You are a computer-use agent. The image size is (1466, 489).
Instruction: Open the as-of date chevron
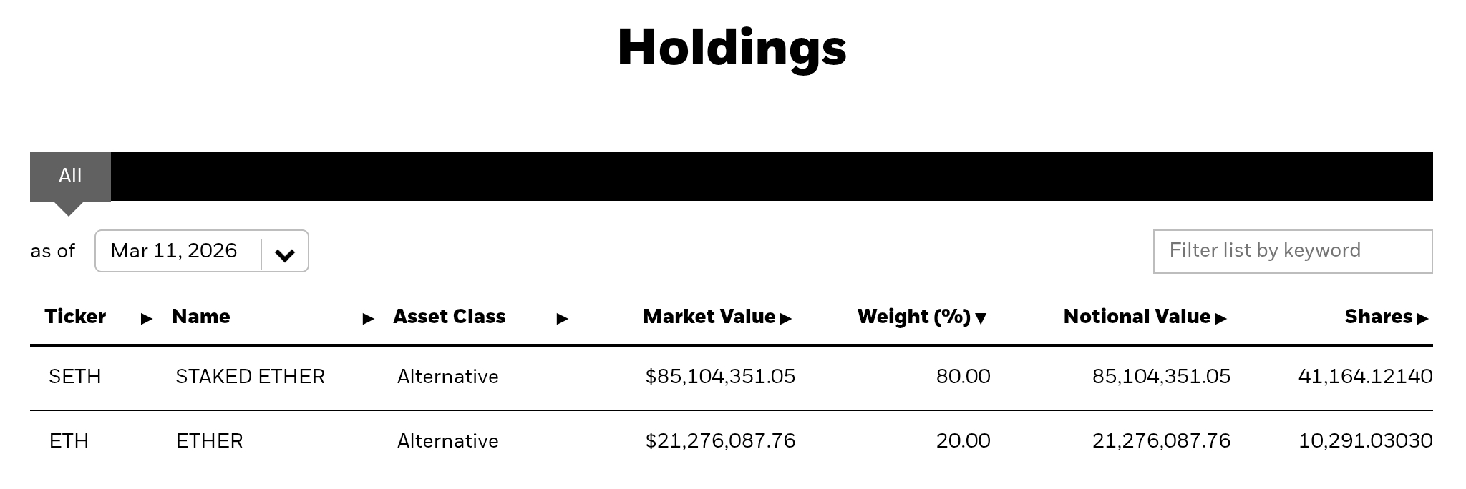(x=285, y=255)
